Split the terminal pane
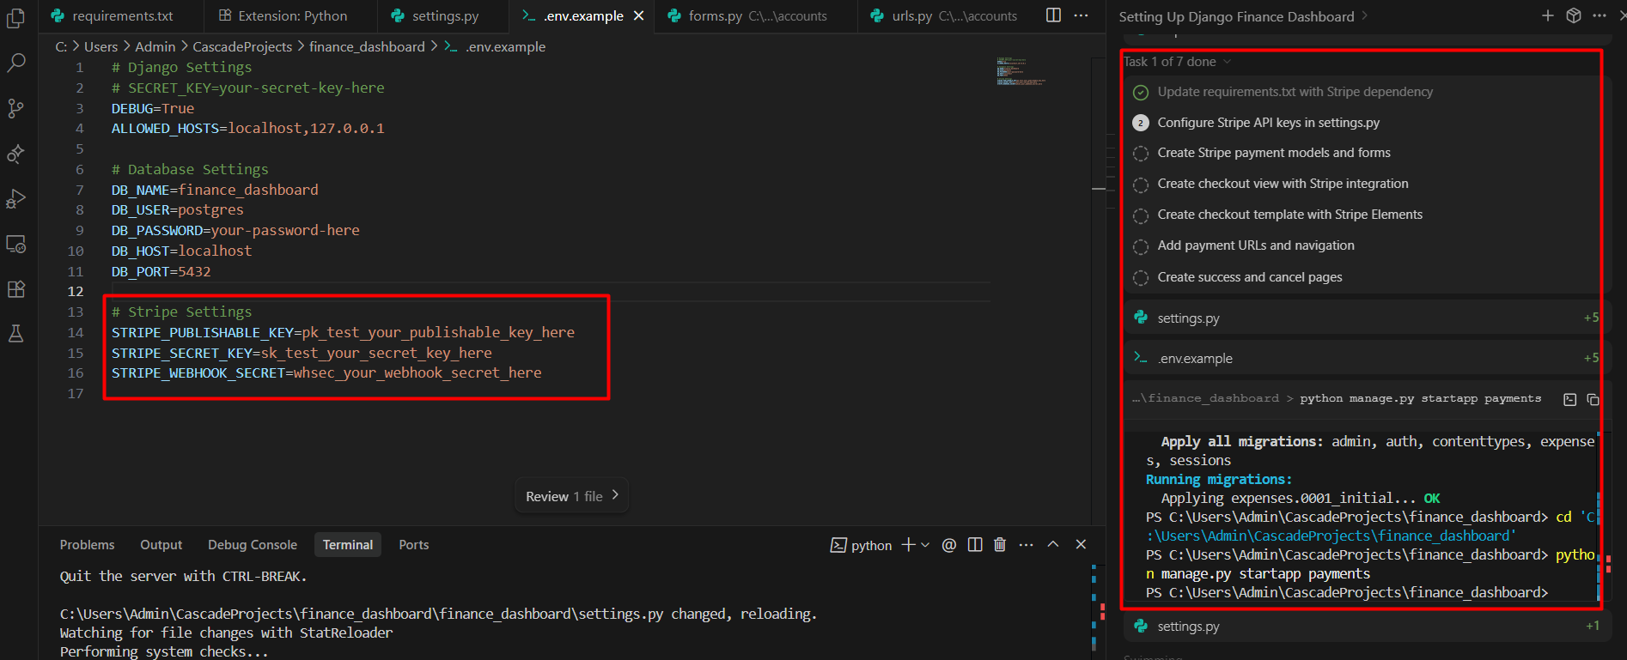The height and width of the screenshot is (660, 1627). [975, 545]
